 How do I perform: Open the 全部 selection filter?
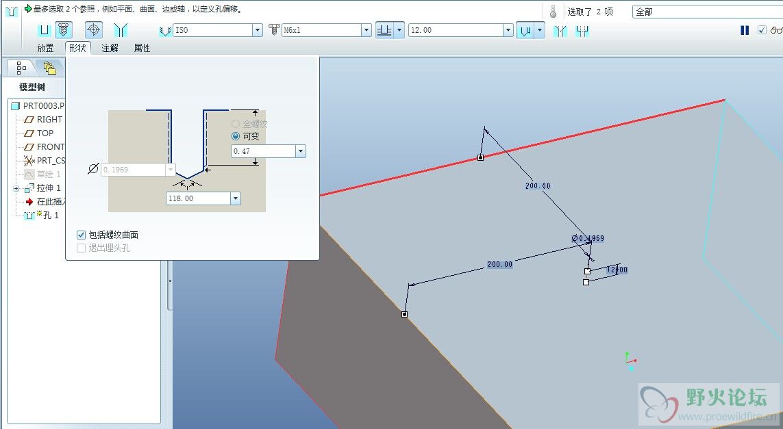(x=707, y=12)
